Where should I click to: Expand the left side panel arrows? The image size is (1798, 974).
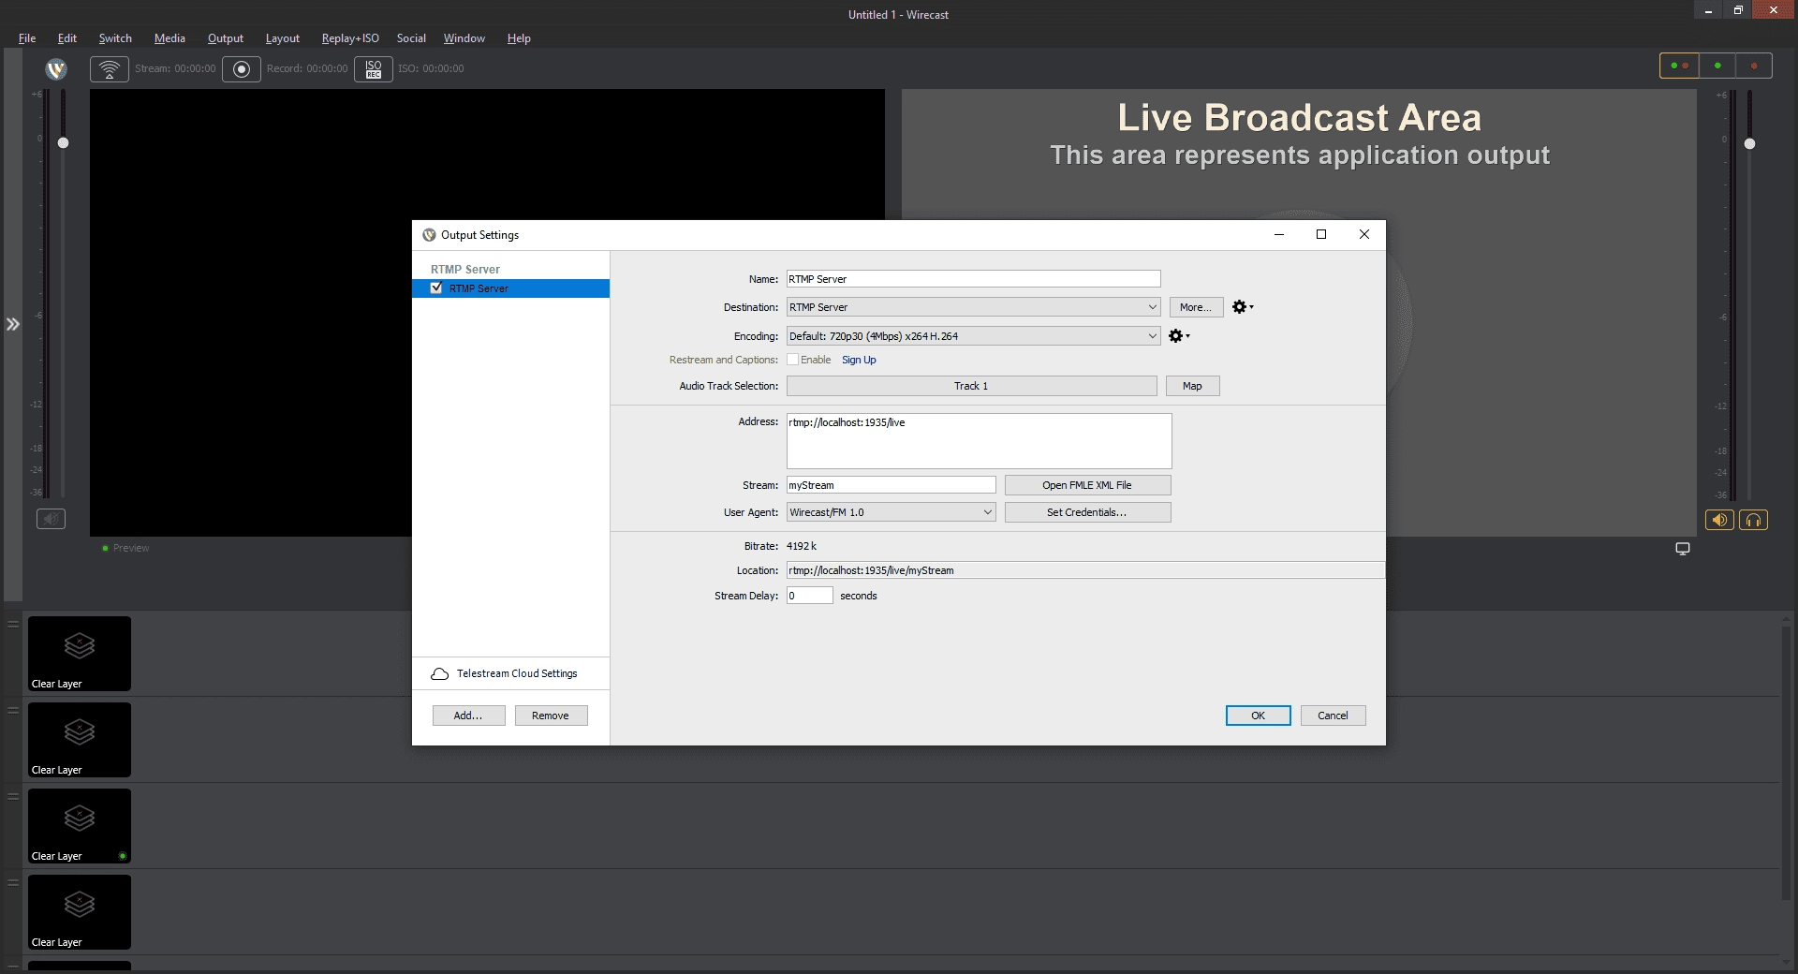tap(13, 324)
